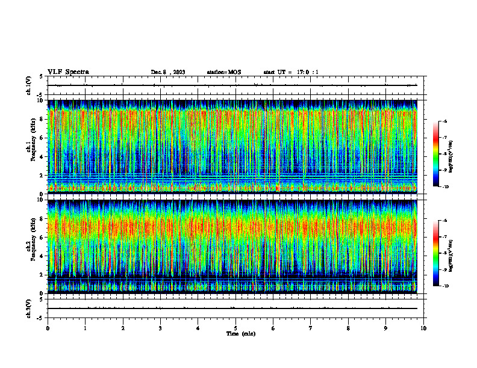Click inside the ch.2 spectrogram panel
Image resolution: width=477 pixels, height=368 pixels.
tap(232, 247)
